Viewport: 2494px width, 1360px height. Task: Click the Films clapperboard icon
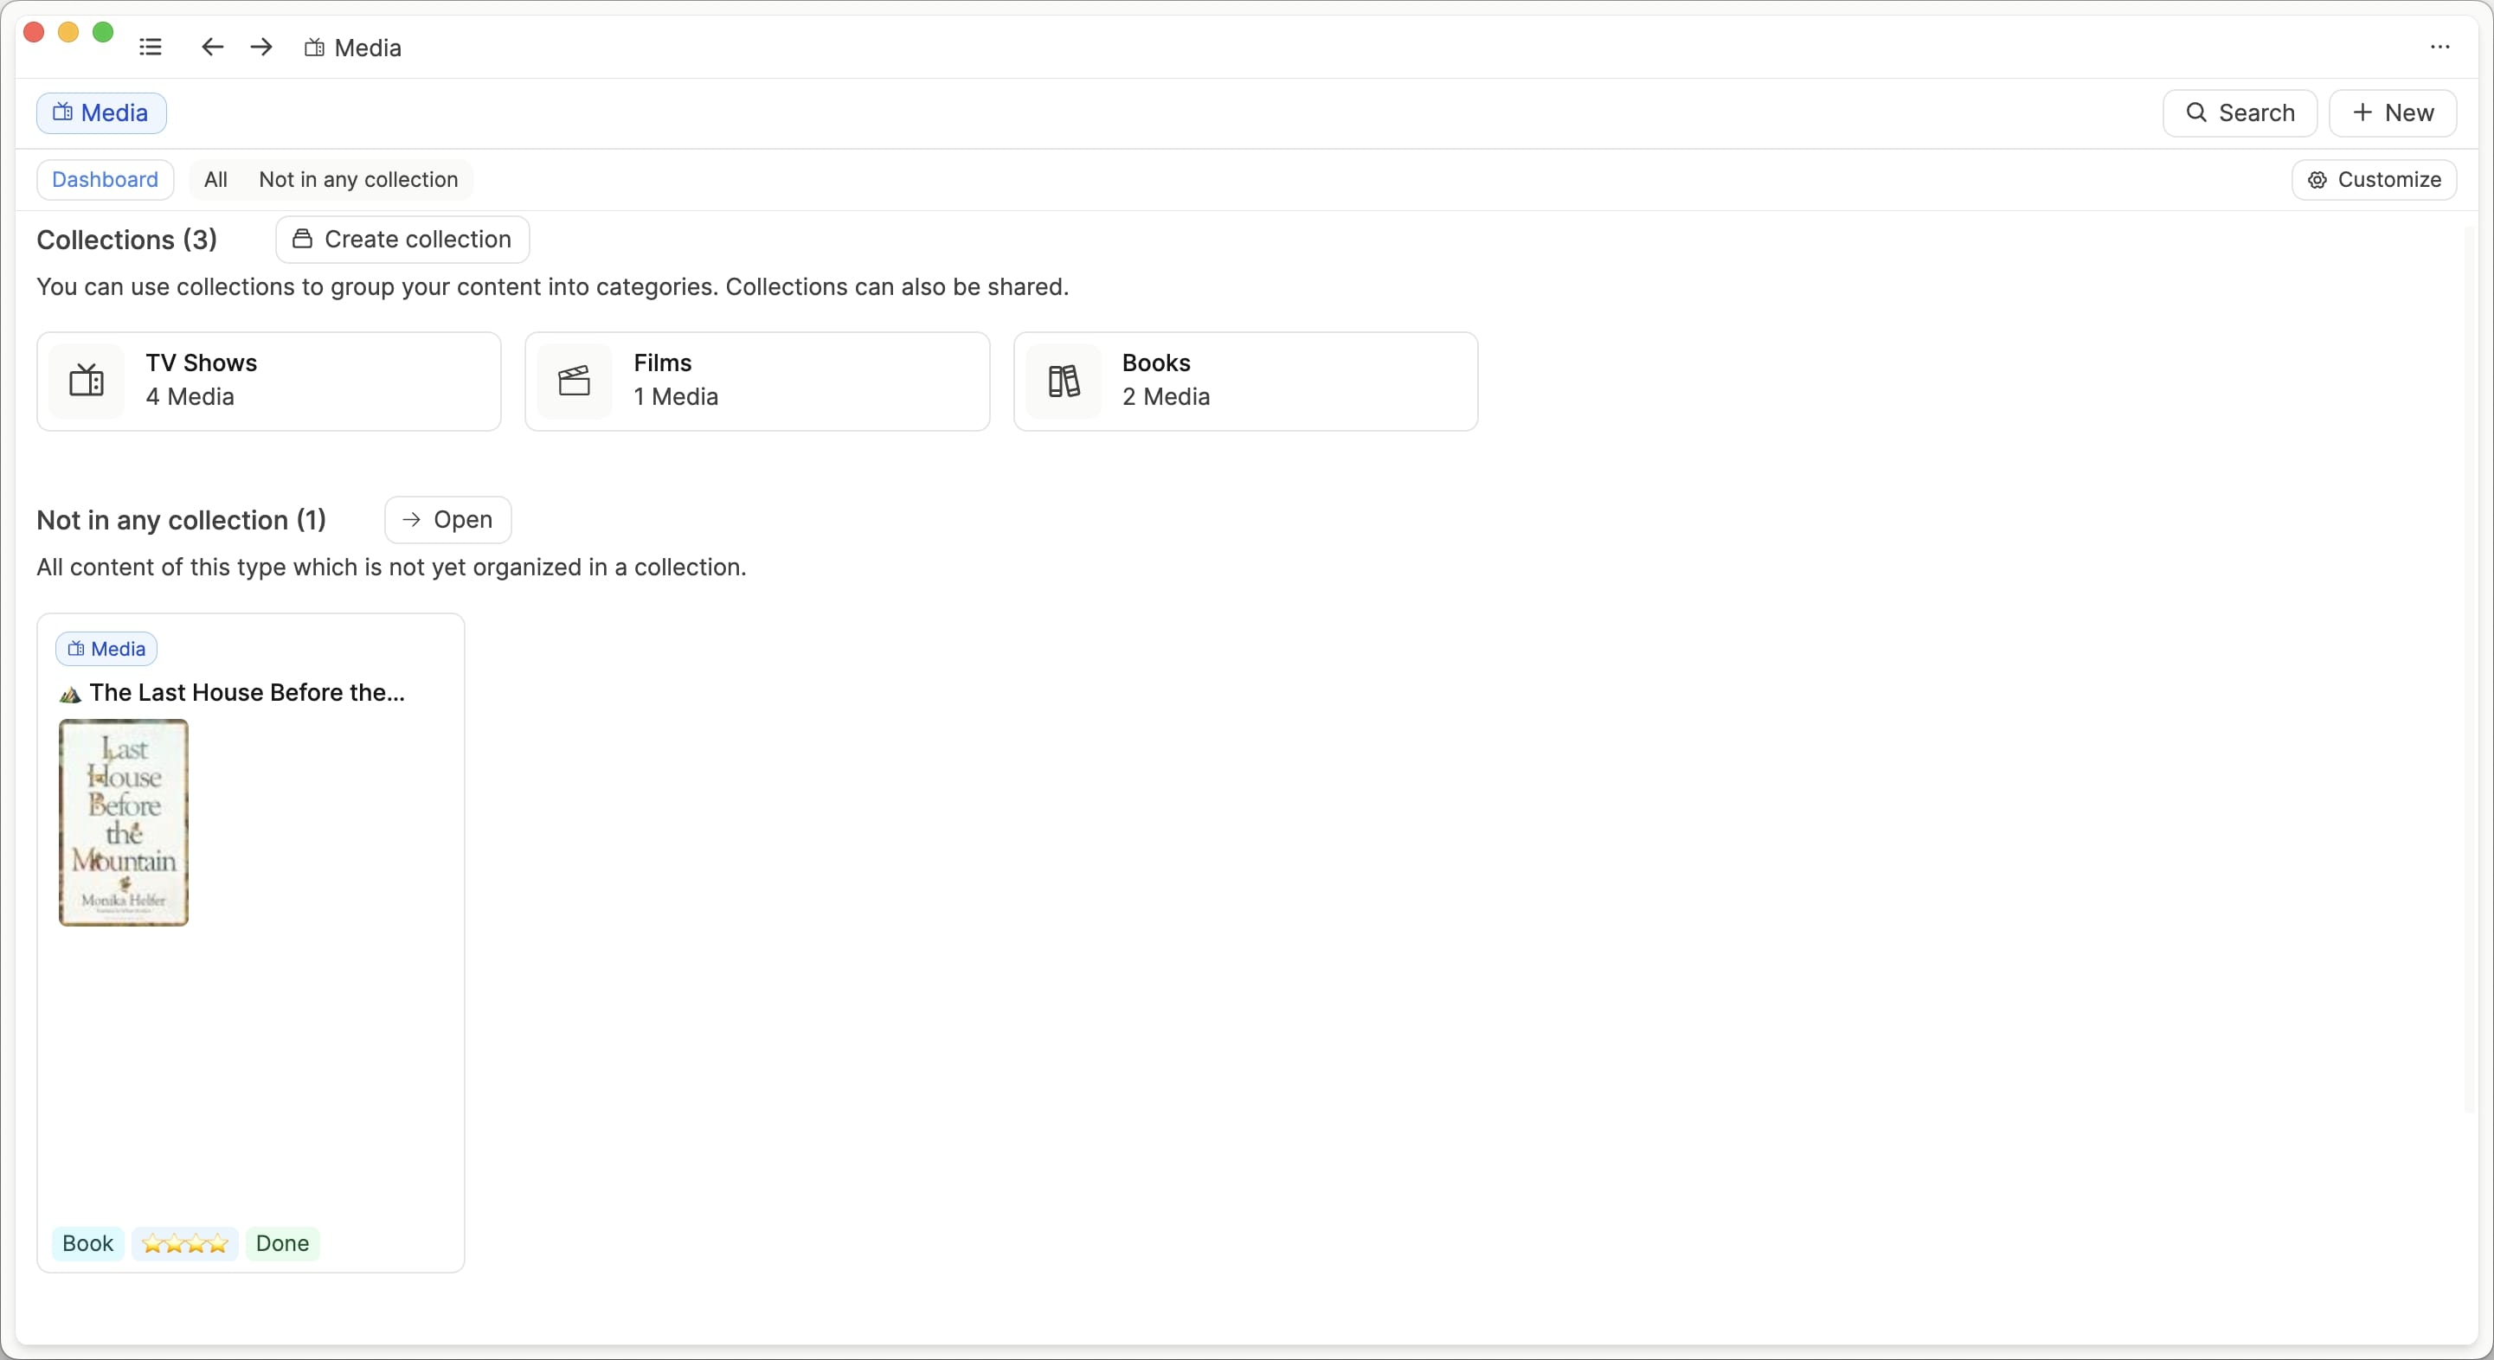(x=574, y=381)
